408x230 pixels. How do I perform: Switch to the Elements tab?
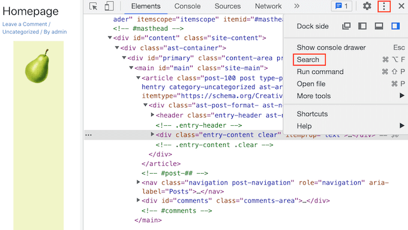coord(146,6)
